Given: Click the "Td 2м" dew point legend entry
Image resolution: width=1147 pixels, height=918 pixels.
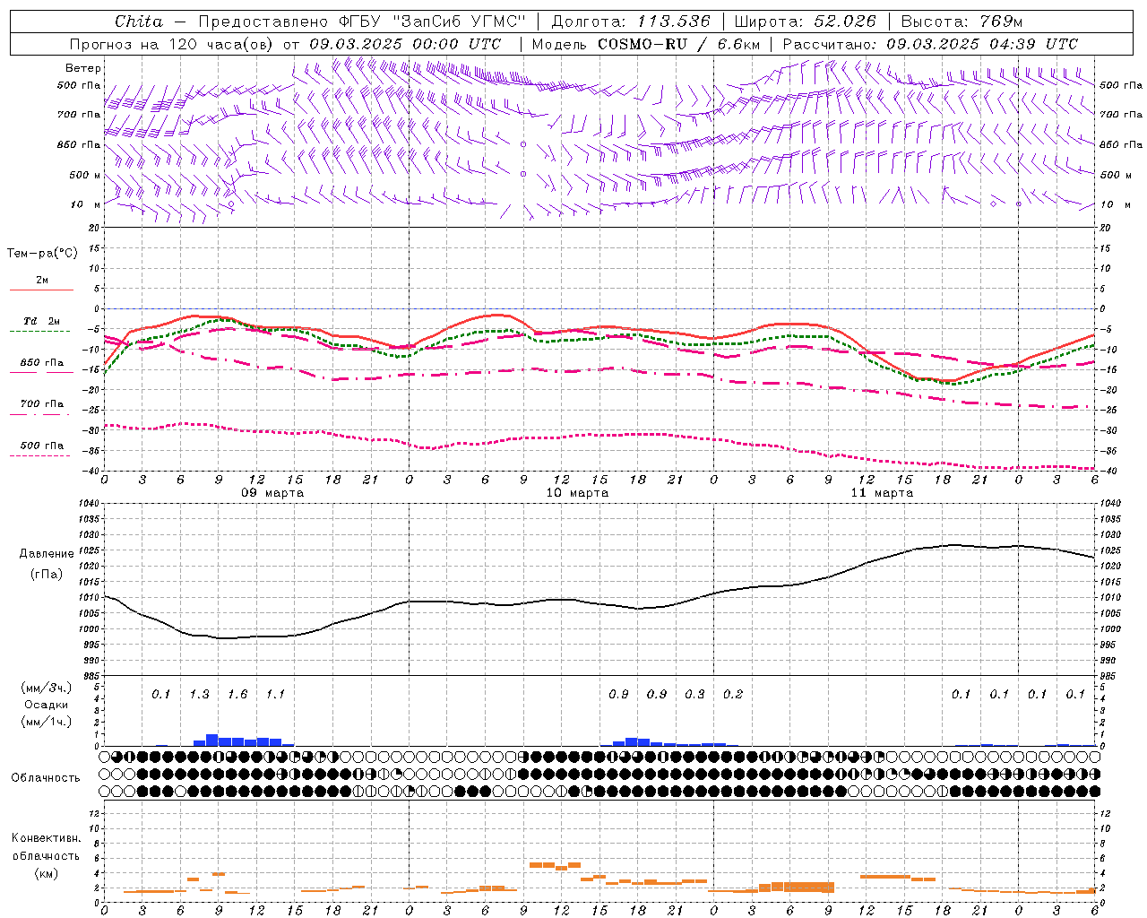Looking at the screenshot, I should tap(42, 321).
